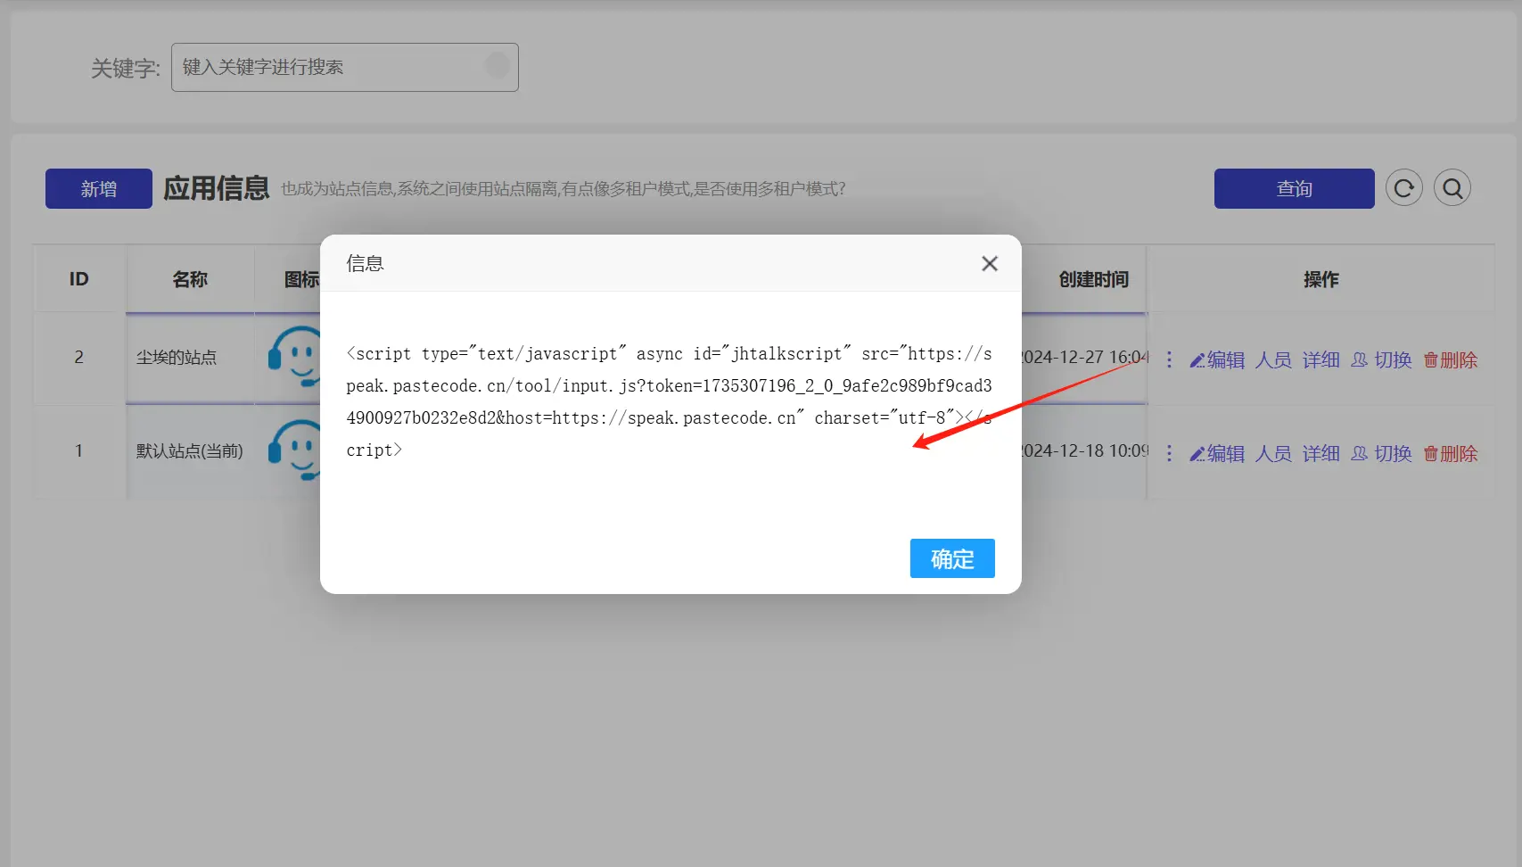Click 切换 in 默认站点(当前) row
This screenshot has height=867, width=1522.
[1381, 453]
